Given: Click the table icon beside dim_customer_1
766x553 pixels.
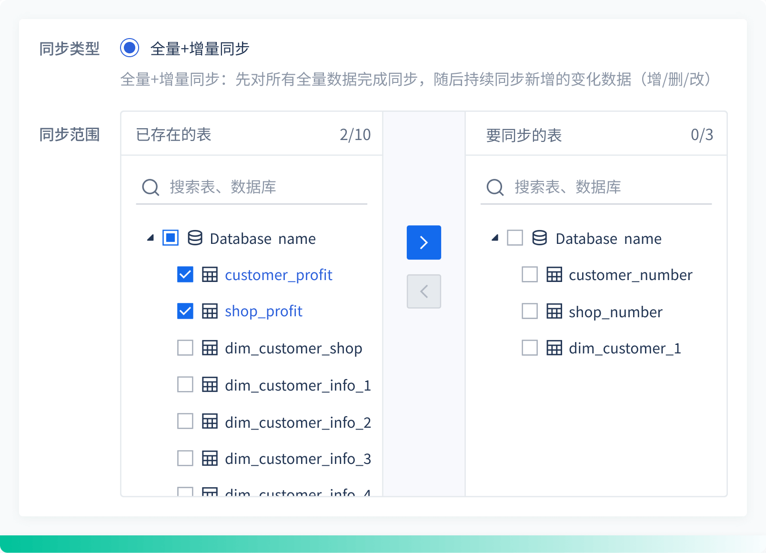Looking at the screenshot, I should (554, 348).
